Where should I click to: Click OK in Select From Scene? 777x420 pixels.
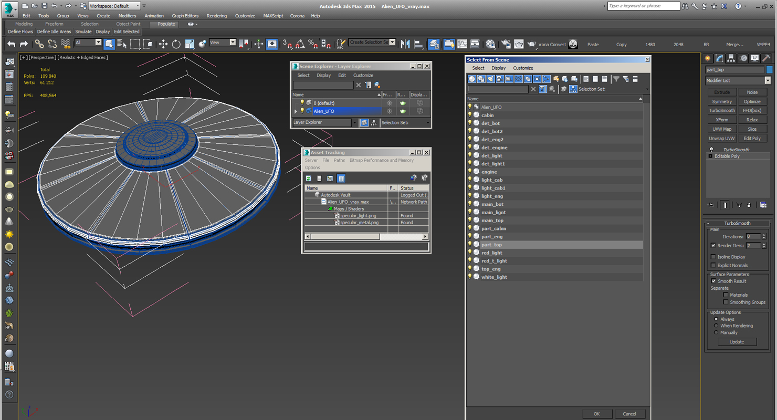pos(596,414)
